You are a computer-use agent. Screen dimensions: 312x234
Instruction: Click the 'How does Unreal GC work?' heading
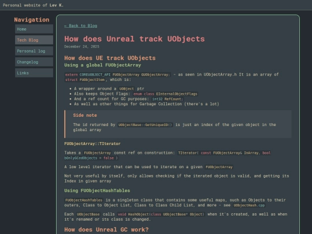(x=106, y=229)
